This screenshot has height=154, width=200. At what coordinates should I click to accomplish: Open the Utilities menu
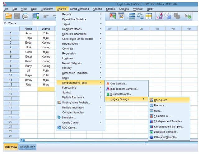click(x=110, y=9)
